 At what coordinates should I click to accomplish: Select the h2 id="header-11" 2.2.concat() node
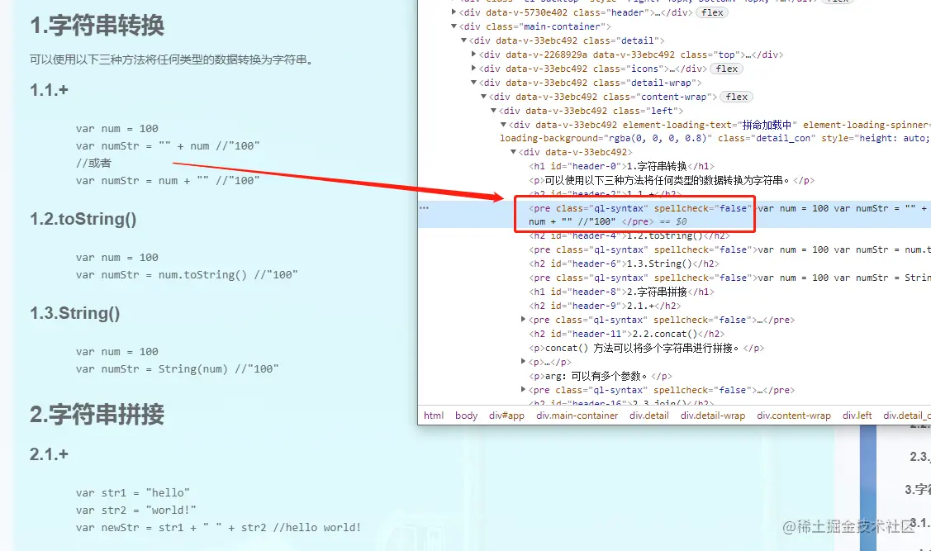[x=626, y=334]
